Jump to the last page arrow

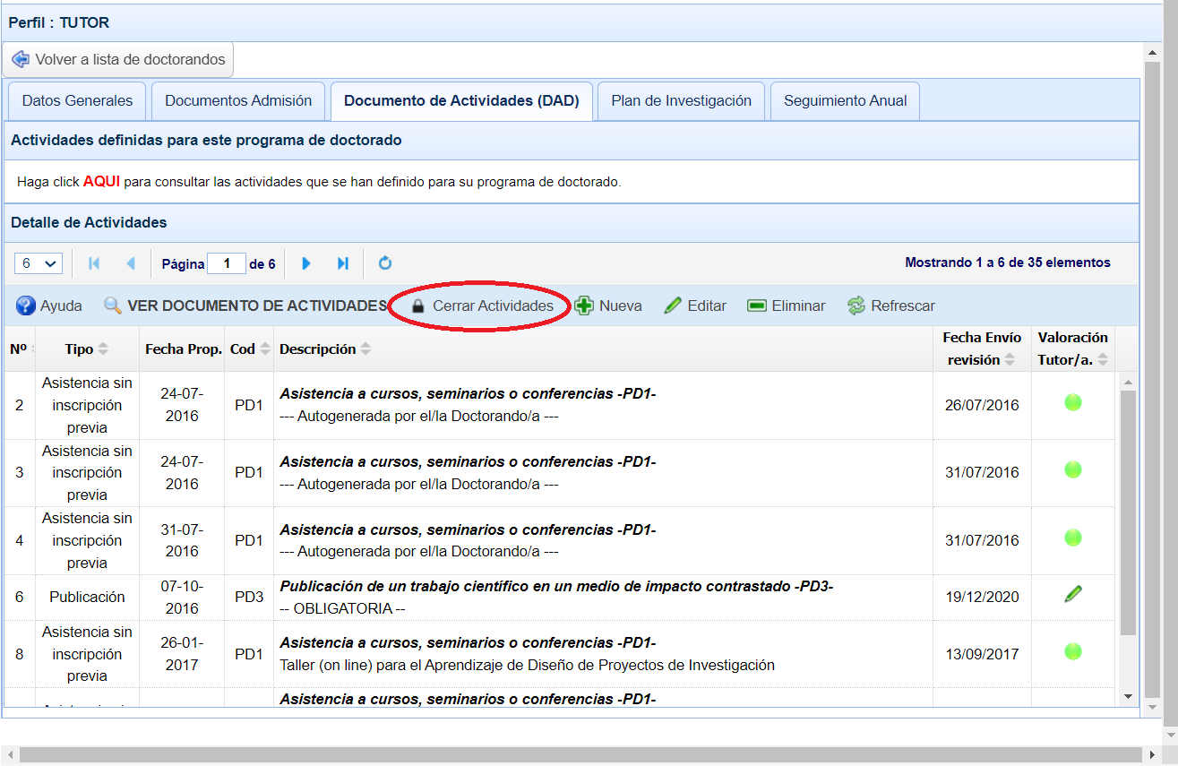[342, 263]
